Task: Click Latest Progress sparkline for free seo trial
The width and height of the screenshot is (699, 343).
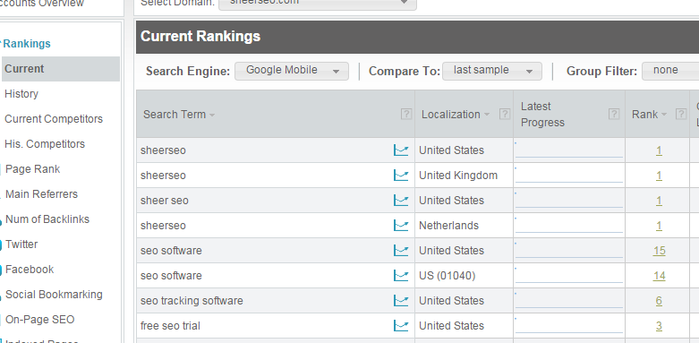Action: [569, 325]
